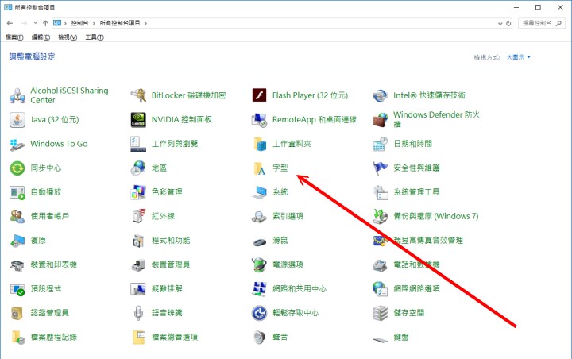Open the Windows To Go icon

17,144
